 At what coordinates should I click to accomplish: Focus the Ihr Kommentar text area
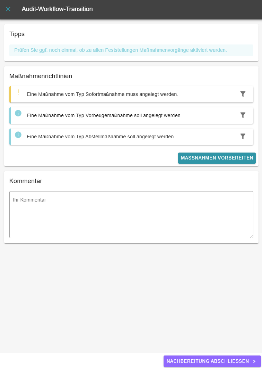(x=131, y=214)
